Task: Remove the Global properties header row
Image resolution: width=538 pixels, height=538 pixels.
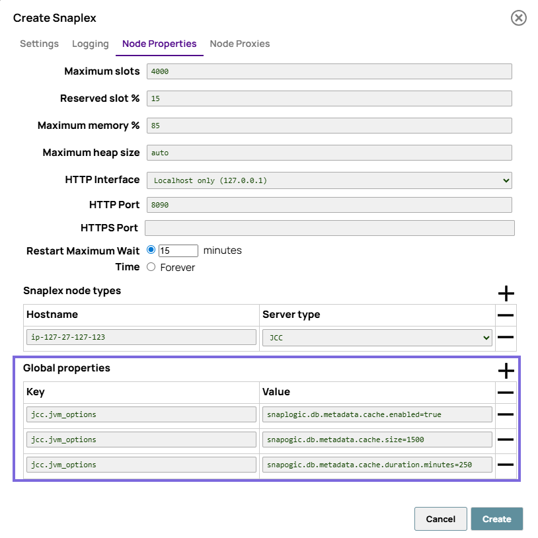Action: click(506, 392)
